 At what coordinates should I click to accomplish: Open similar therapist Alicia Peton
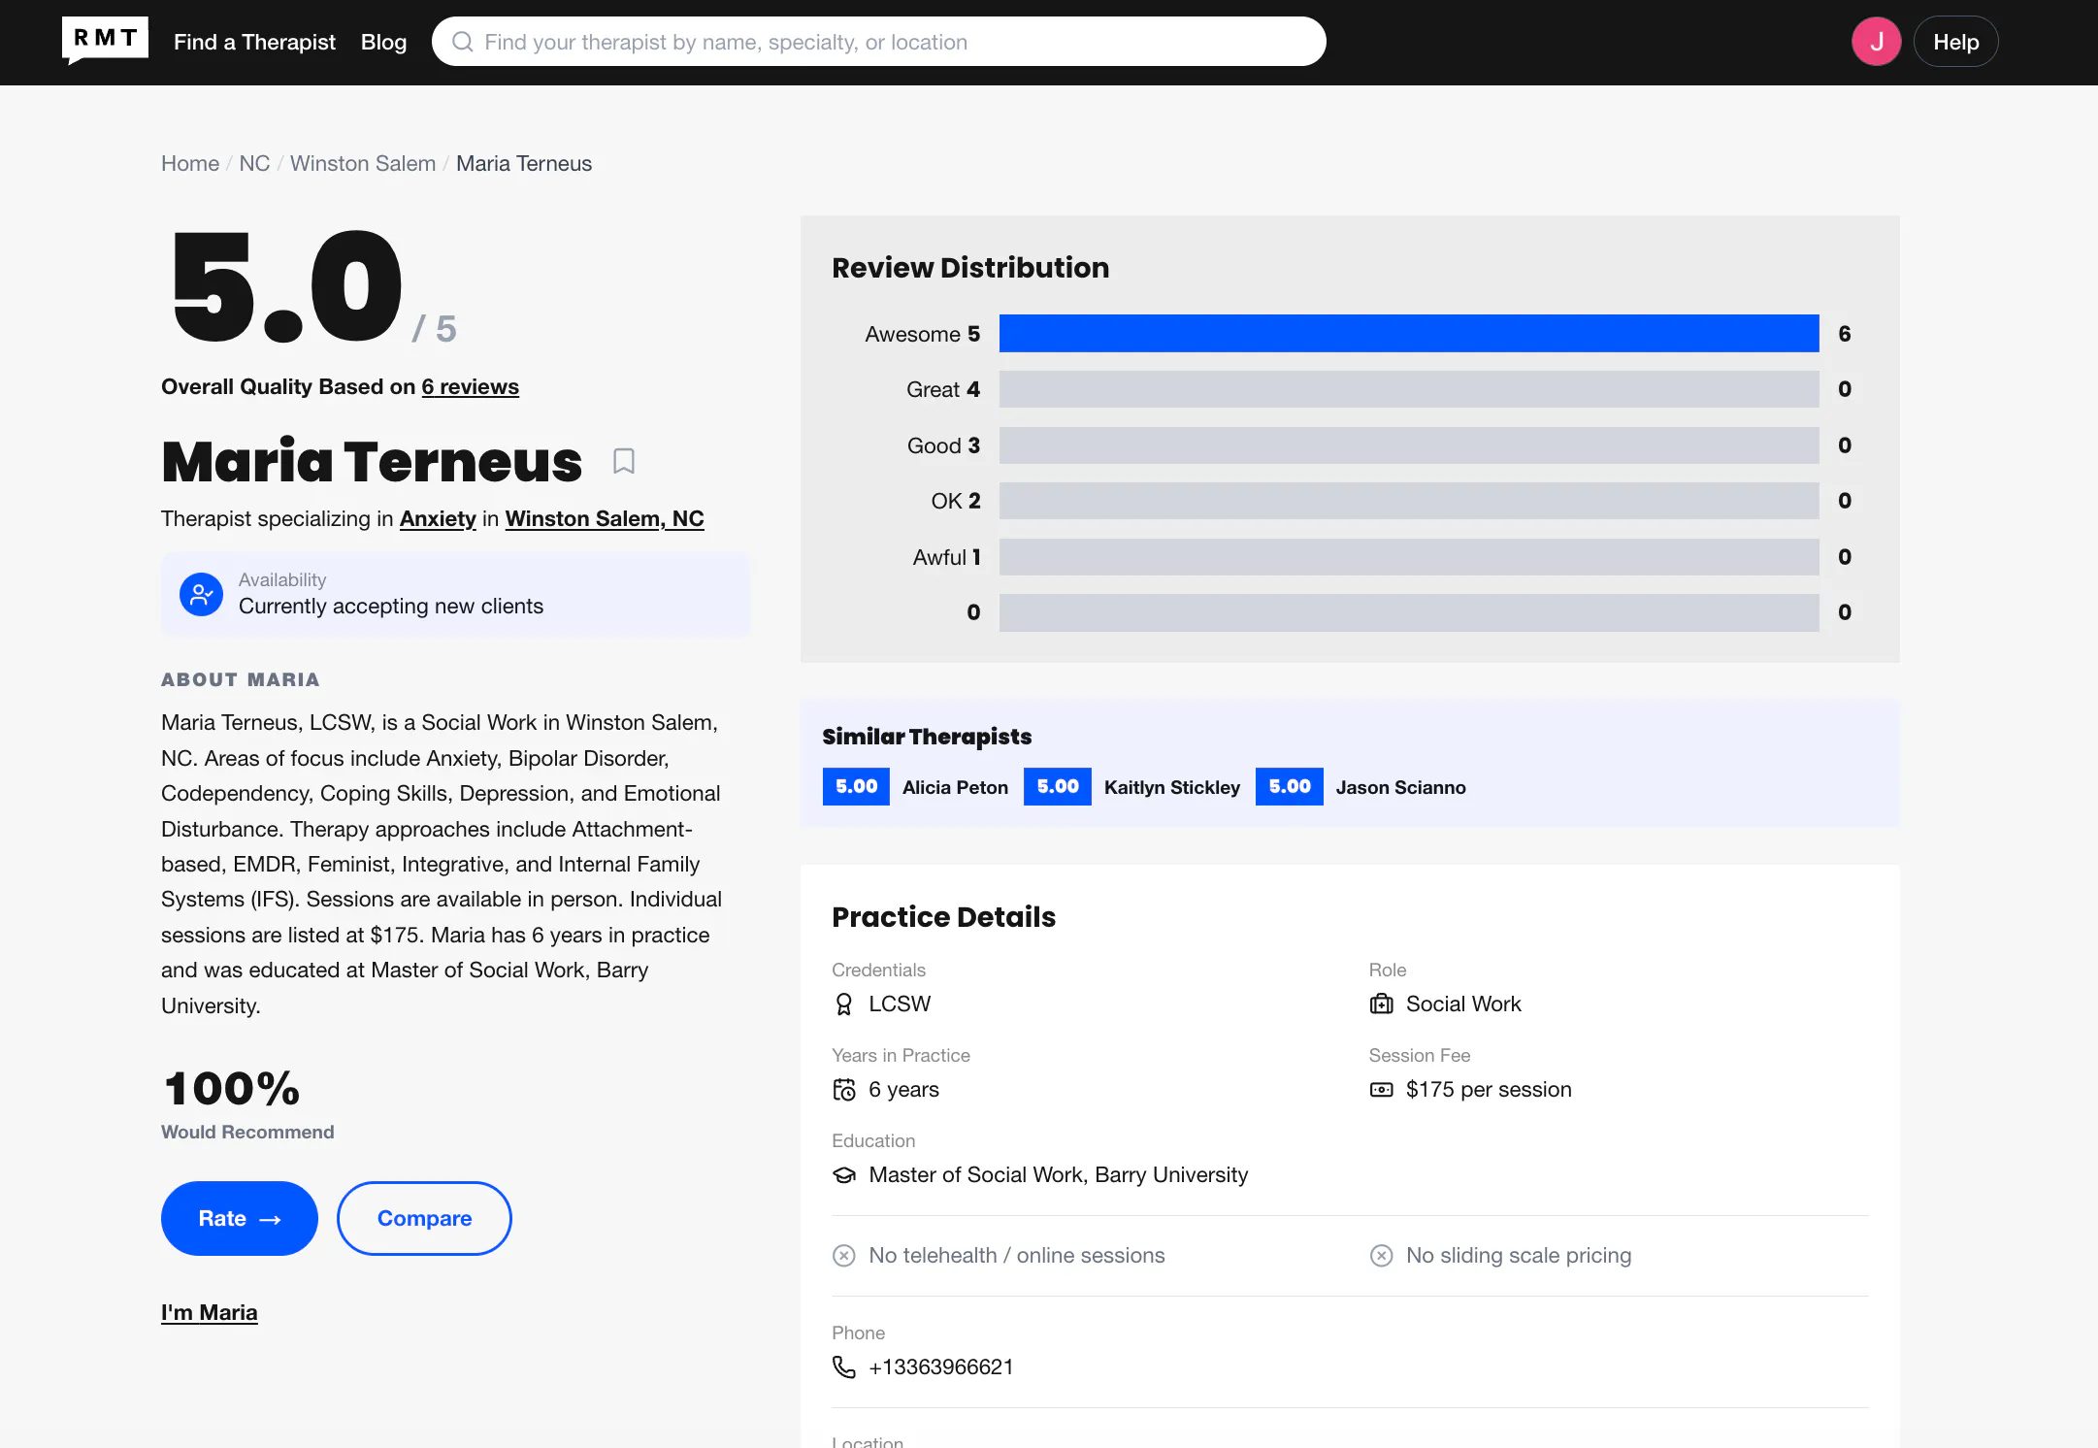click(x=955, y=787)
